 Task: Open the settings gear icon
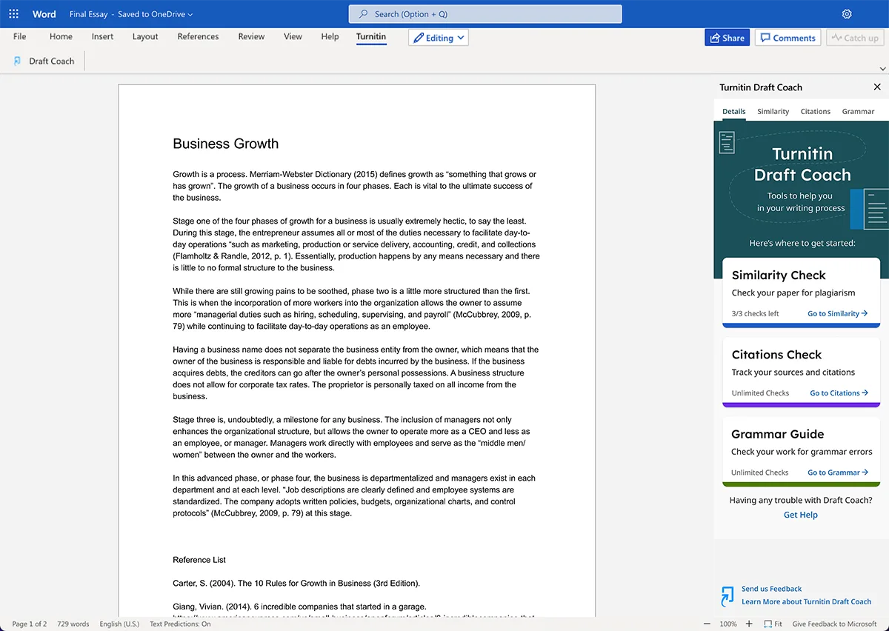click(x=847, y=14)
